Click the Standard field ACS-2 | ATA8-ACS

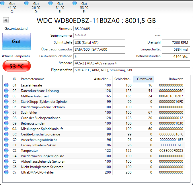pyautogui.click(x=132, y=63)
